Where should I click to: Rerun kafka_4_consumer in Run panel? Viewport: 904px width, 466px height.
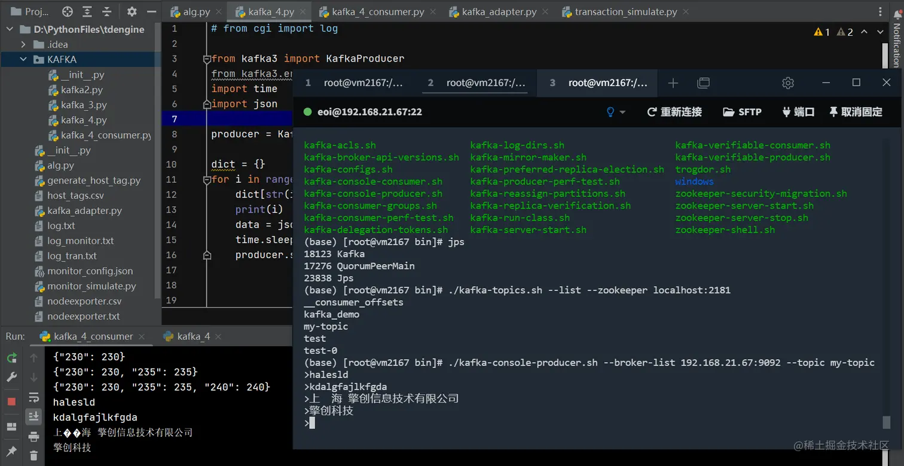pyautogui.click(x=11, y=358)
